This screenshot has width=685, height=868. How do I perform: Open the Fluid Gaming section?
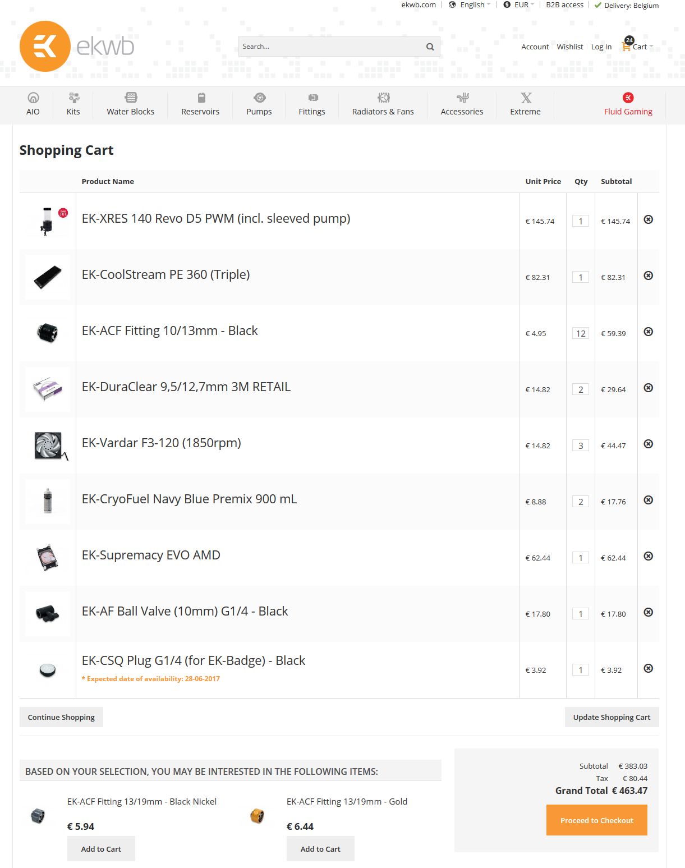[x=628, y=104]
